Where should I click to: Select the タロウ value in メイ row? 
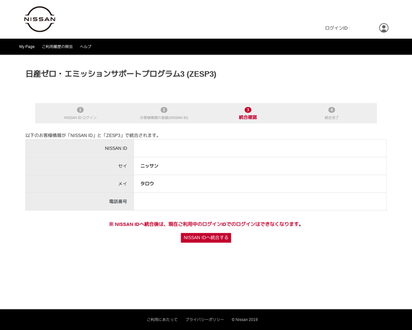147,183
